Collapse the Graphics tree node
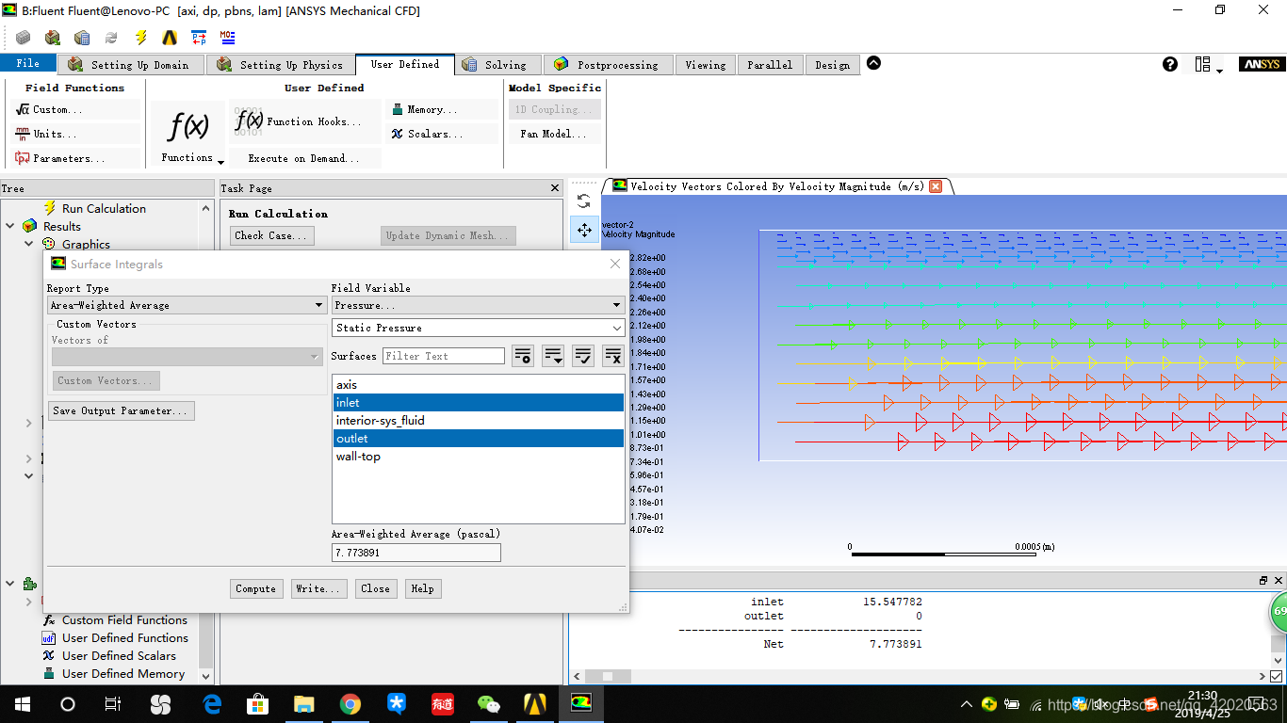Viewport: 1287px width, 723px height. (x=29, y=244)
